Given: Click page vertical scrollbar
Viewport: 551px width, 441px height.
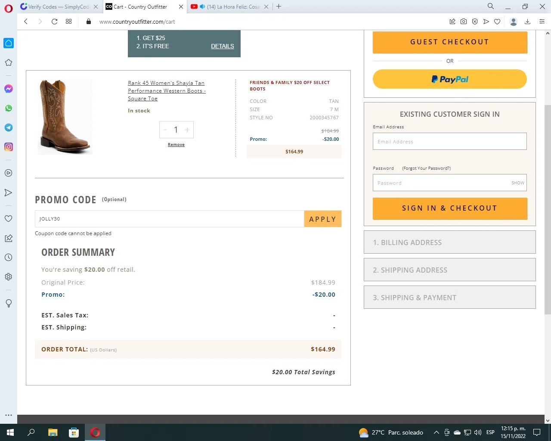Looking at the screenshot, I should pyautogui.click(x=548, y=210).
